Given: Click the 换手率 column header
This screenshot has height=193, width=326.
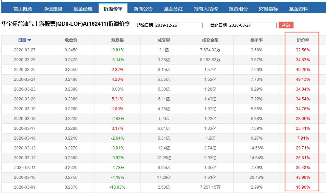Looking at the screenshot, I should click(257, 40).
